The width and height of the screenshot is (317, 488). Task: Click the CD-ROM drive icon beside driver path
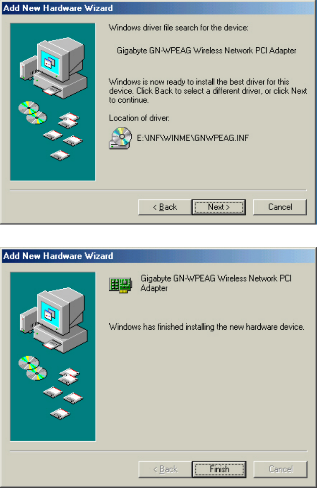click(120, 138)
